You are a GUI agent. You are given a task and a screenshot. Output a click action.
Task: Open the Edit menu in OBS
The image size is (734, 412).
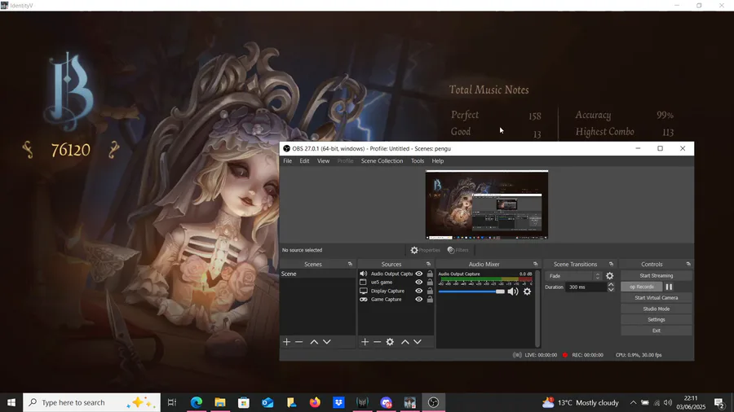304,160
